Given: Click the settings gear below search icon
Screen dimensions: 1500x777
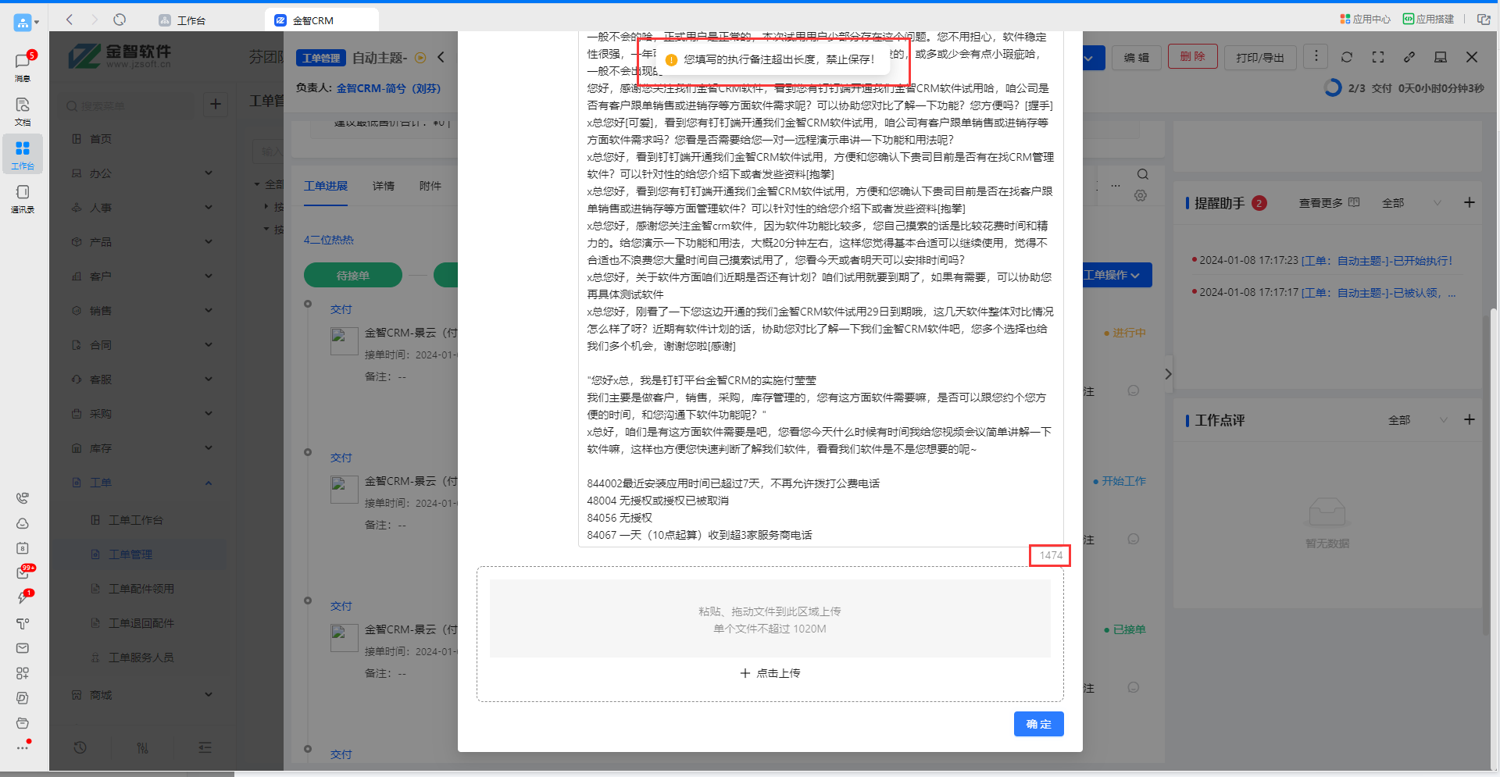Looking at the screenshot, I should coord(1141,195).
